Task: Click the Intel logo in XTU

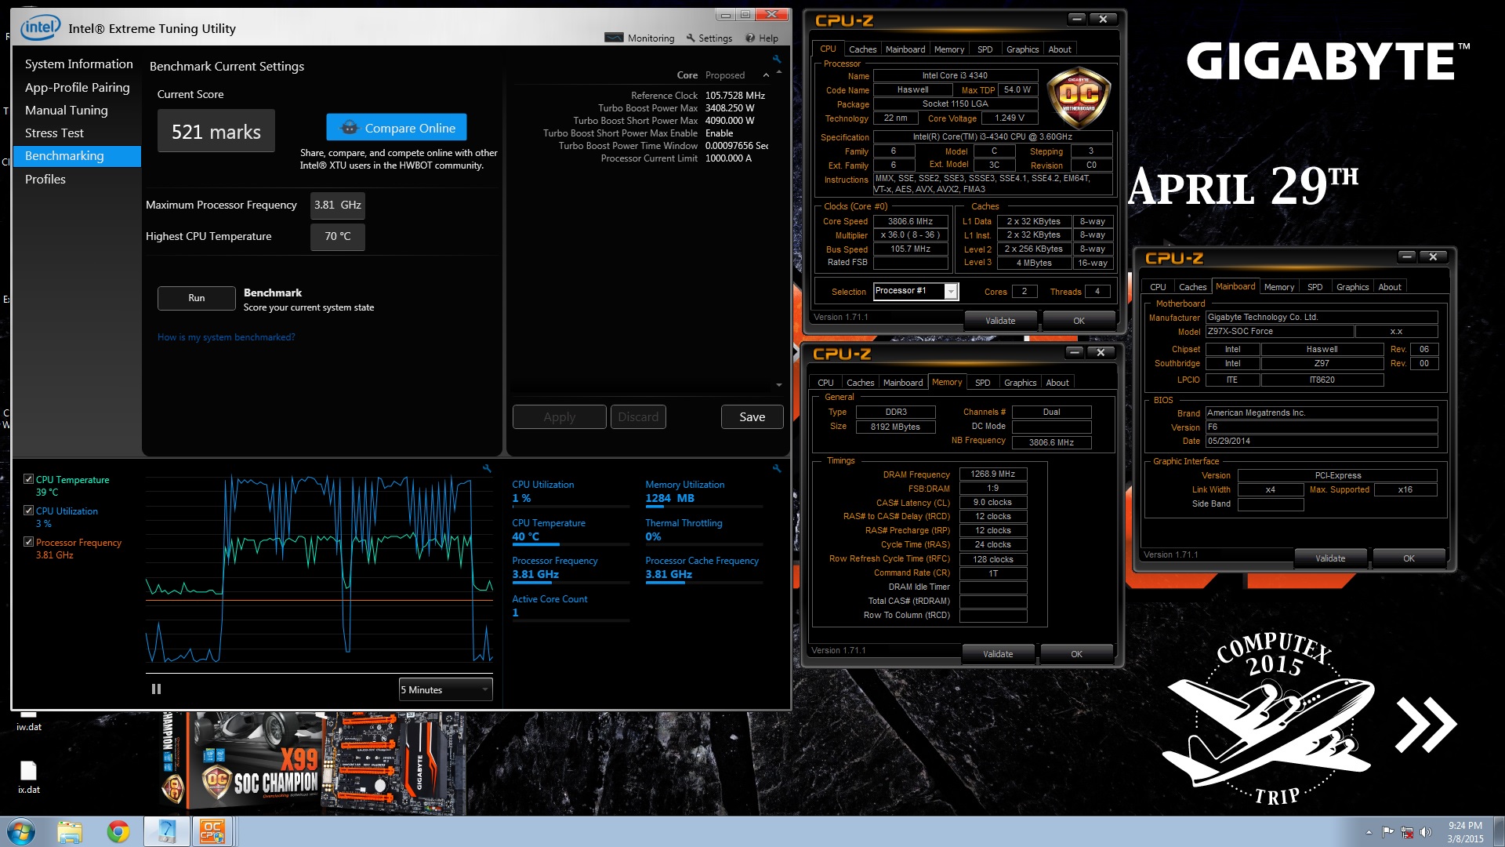Action: pyautogui.click(x=40, y=28)
